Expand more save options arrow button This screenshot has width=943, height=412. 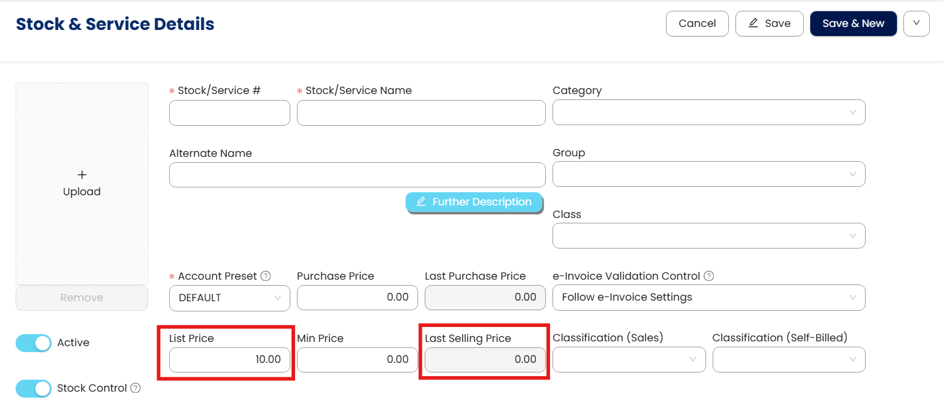(x=916, y=23)
